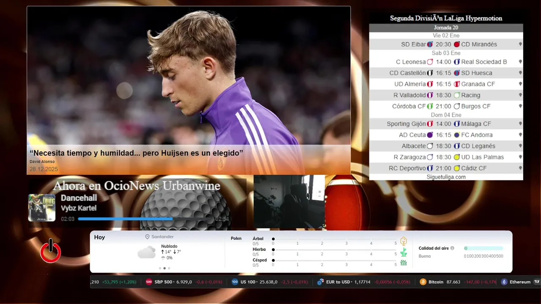Image resolution: width=541 pixels, height=304 pixels.
Task: Click the EUR to USD flags icon
Action: click(321, 282)
